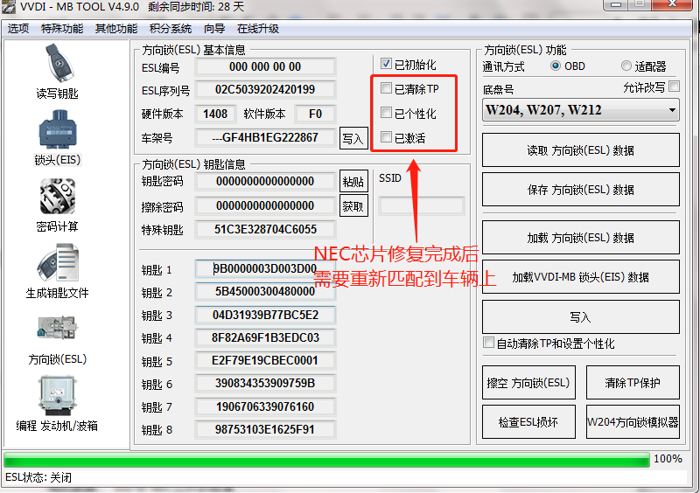Click the 清除TP保护 button

click(633, 382)
